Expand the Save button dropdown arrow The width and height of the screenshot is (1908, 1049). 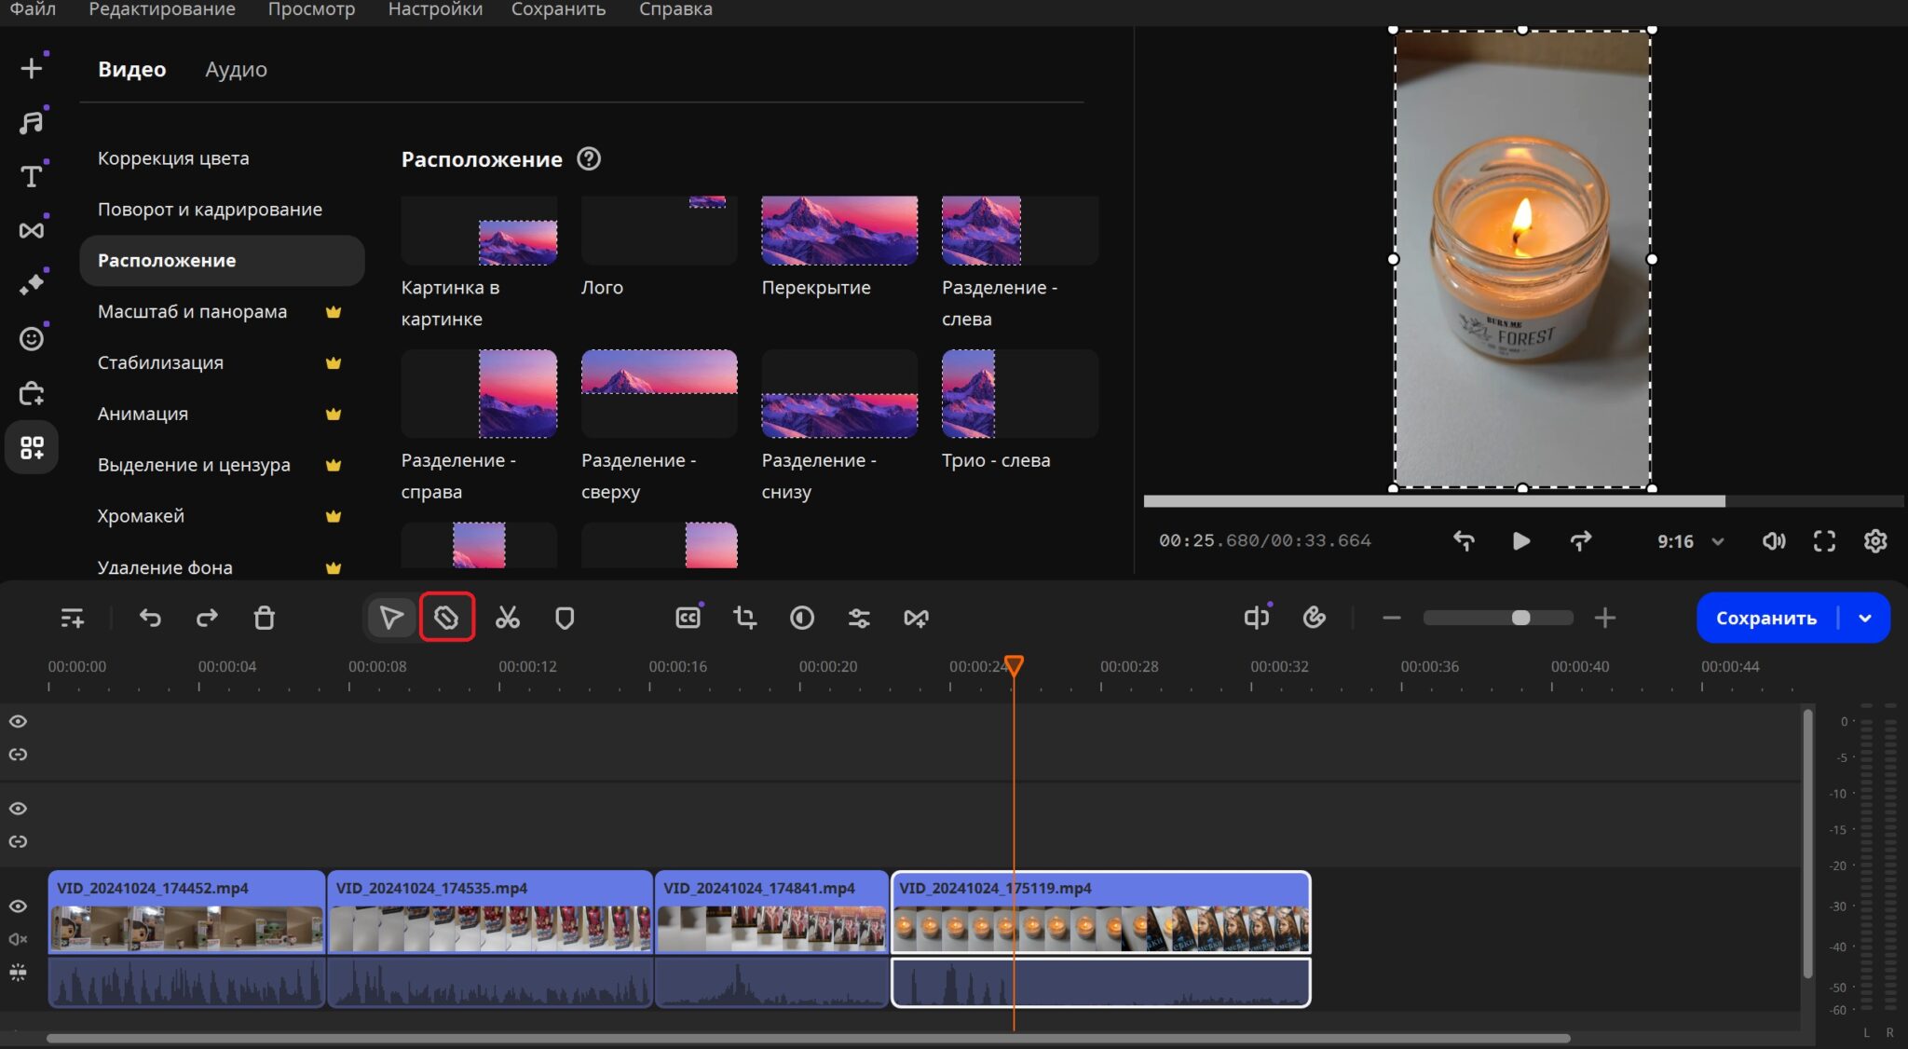click(x=1865, y=618)
